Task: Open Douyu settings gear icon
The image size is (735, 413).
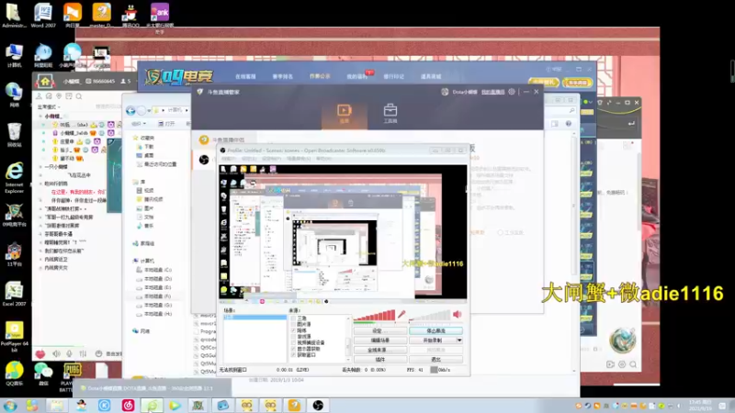Action: click(512, 92)
